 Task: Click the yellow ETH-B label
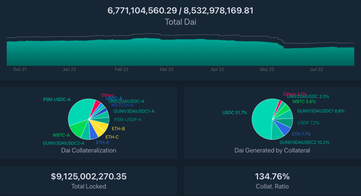(x=118, y=129)
